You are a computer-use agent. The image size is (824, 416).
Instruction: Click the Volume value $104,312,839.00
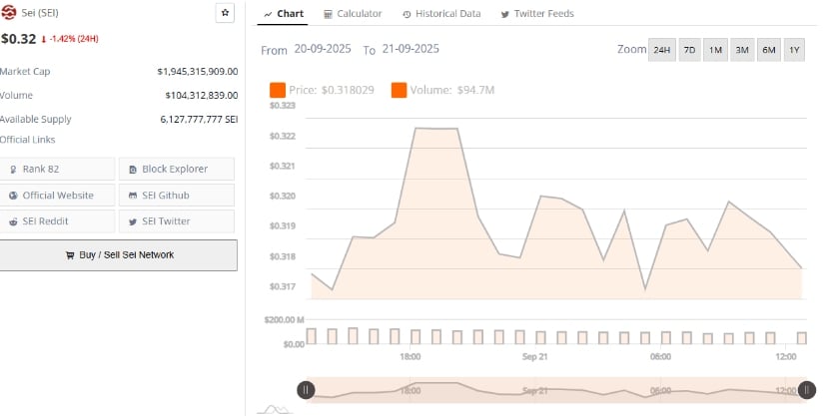coord(202,96)
